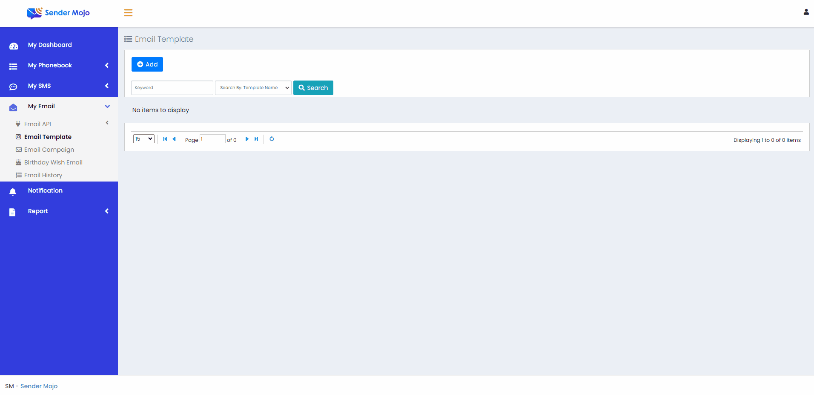Click the Add template button
The image size is (814, 395).
click(147, 64)
